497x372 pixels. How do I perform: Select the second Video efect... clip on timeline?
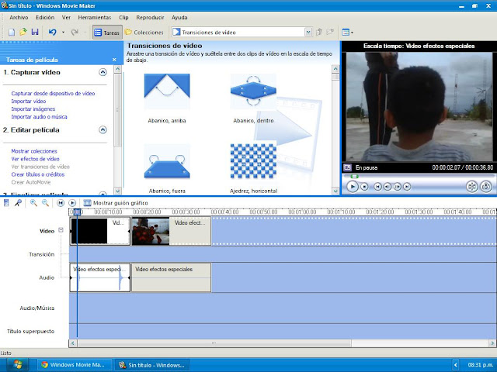[171, 231]
